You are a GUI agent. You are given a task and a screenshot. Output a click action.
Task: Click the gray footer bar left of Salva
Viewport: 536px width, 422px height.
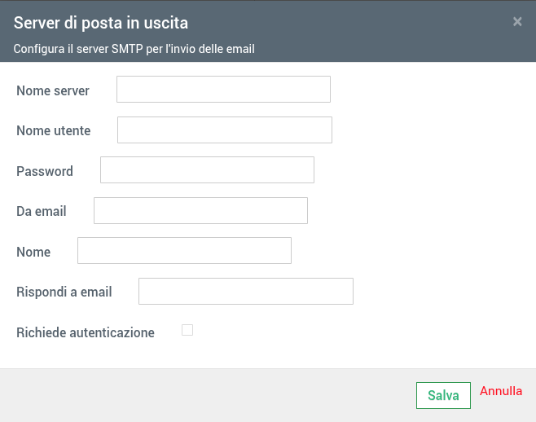click(204, 395)
